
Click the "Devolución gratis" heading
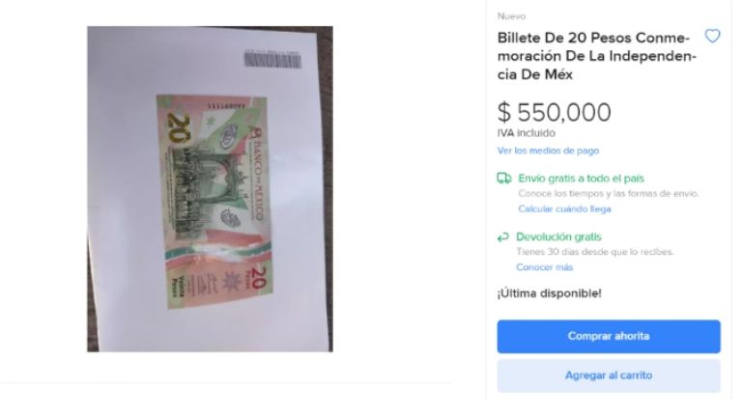[558, 236]
